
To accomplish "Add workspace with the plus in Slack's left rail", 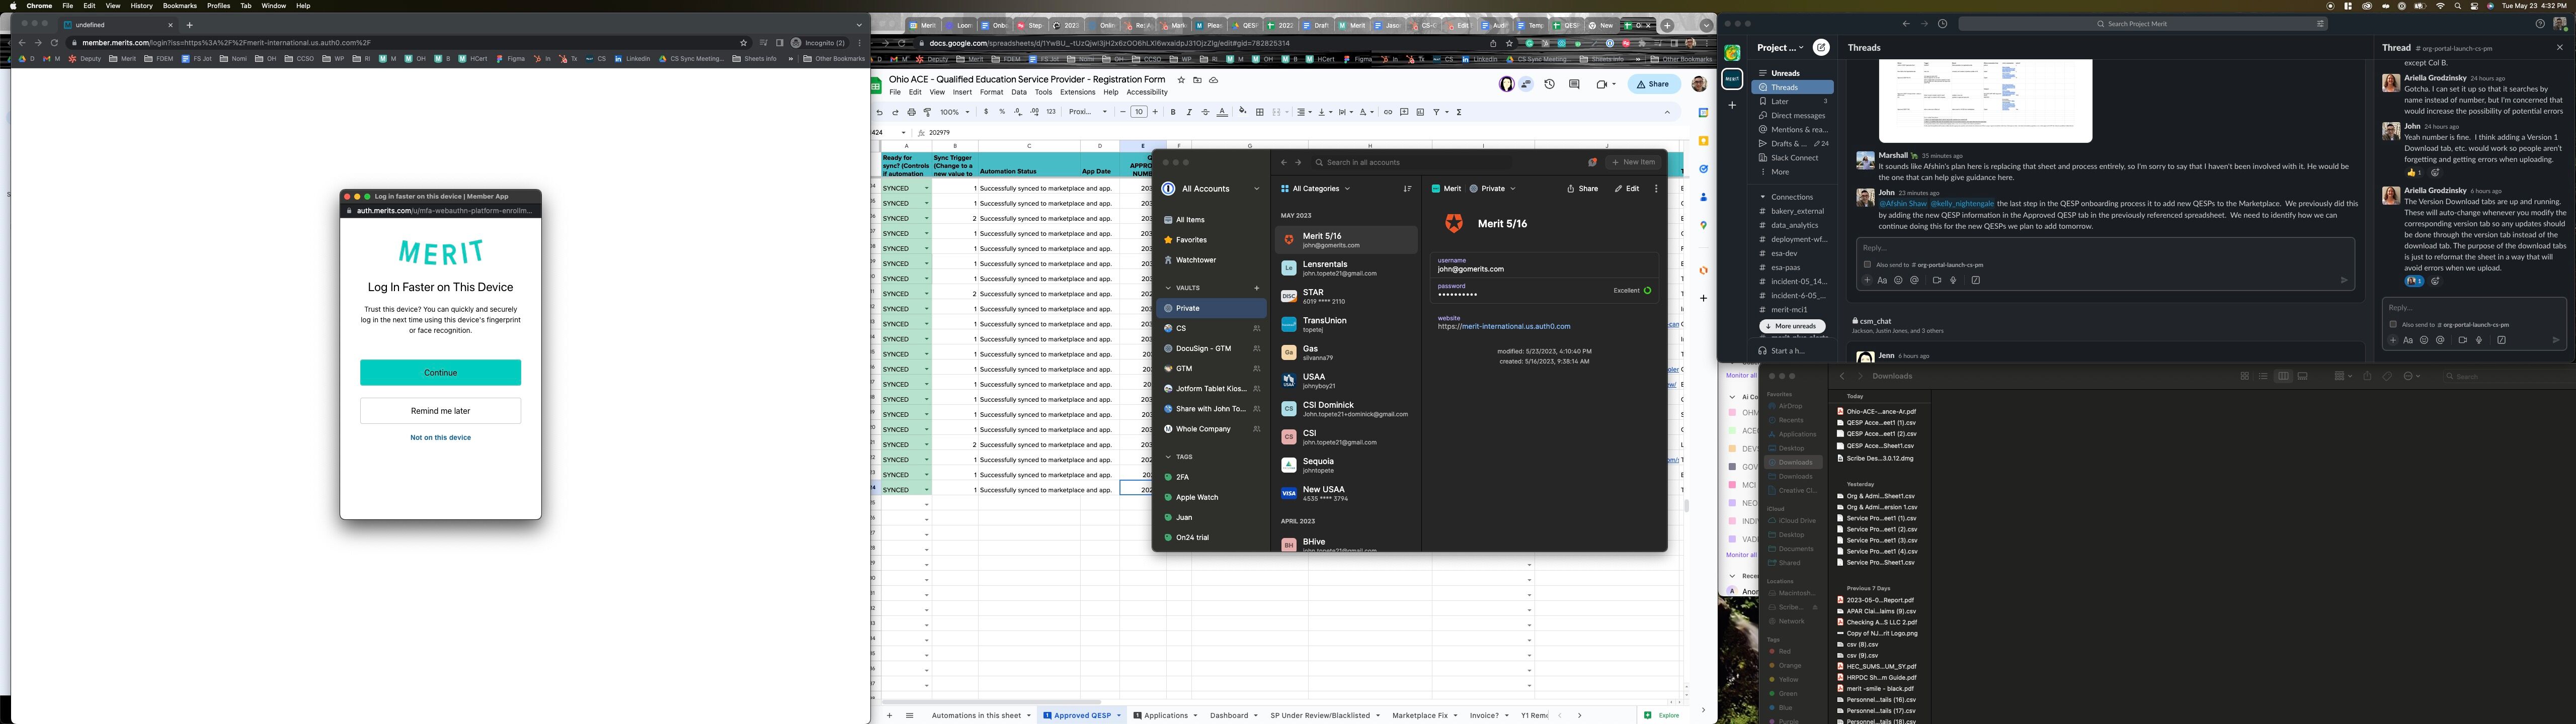I will 1732,105.
